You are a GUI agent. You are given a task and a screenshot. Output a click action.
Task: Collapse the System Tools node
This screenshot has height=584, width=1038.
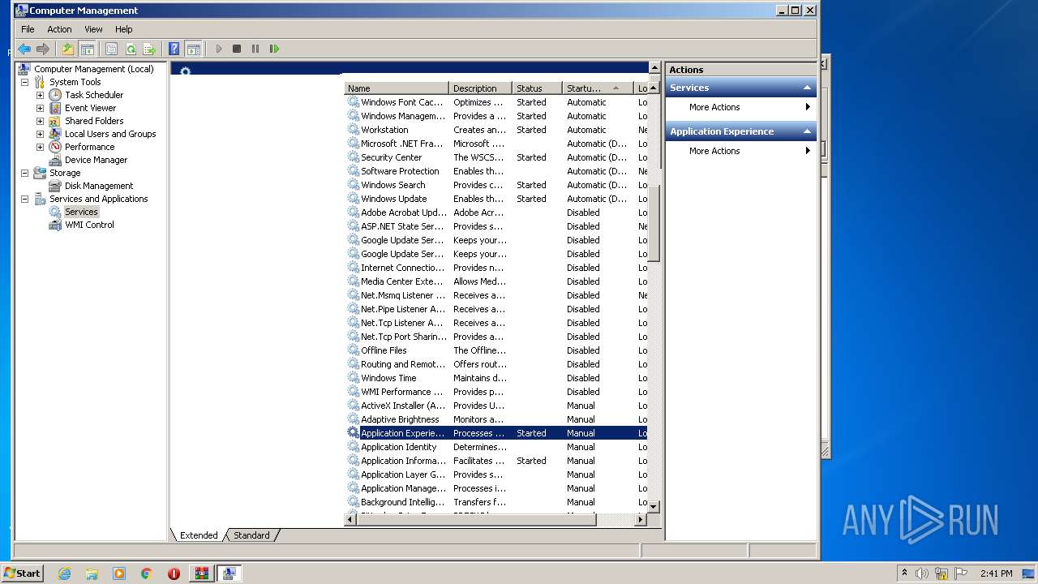[24, 82]
